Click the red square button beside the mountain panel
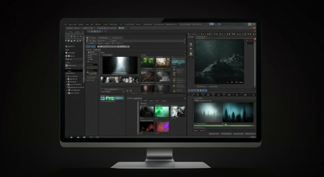This screenshot has width=324, height=177. 255,39
